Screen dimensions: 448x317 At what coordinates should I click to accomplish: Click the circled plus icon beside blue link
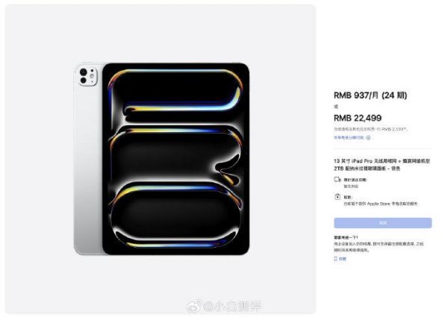(x=368, y=137)
